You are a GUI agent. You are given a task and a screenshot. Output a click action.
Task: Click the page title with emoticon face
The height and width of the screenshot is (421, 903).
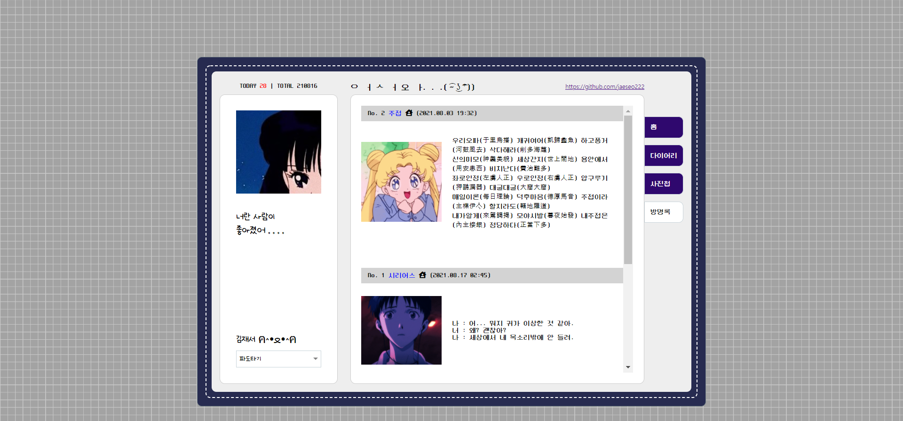coord(413,87)
